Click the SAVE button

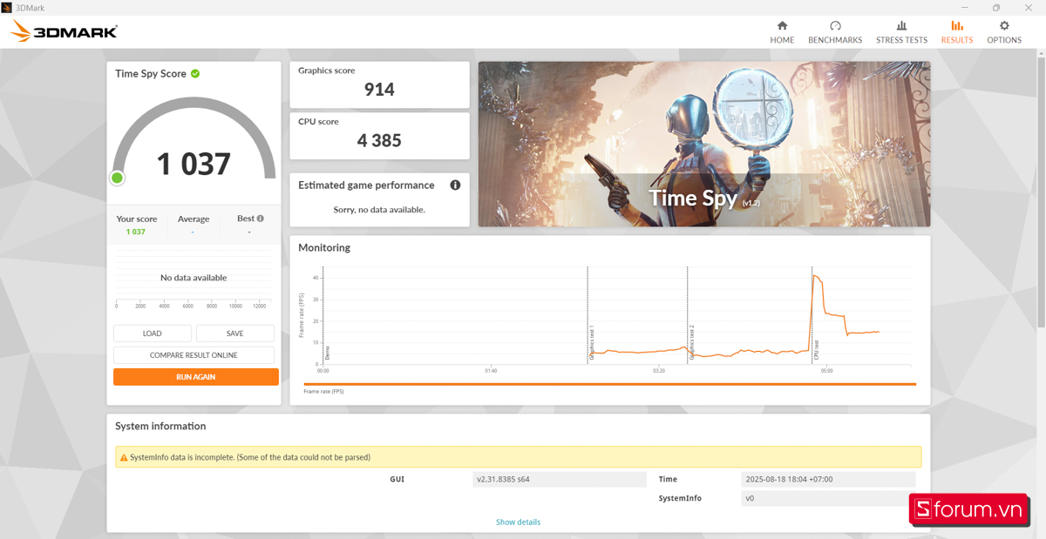coord(235,334)
